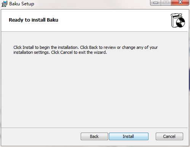Click the Baku Setup title bar icon

4,4
